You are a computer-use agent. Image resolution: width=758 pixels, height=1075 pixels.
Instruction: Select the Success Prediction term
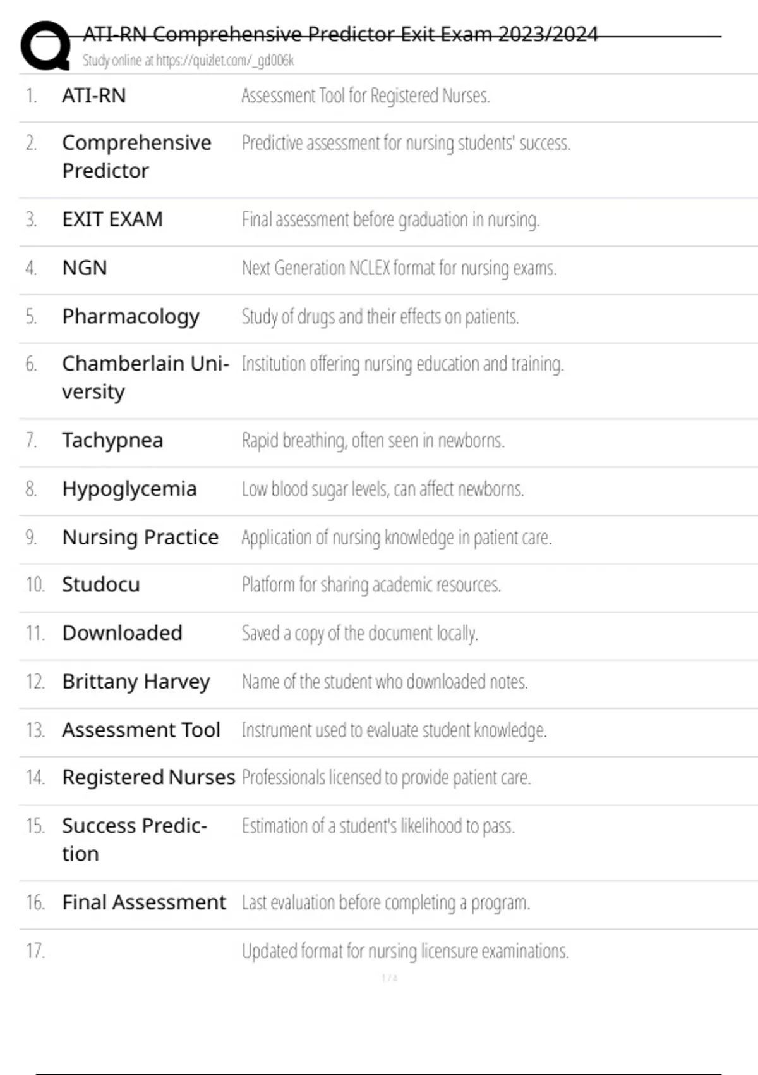(x=135, y=840)
